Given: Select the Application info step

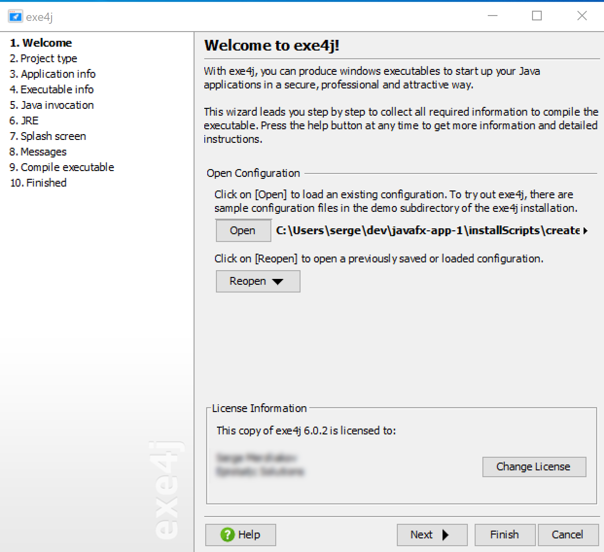Looking at the screenshot, I should [53, 74].
